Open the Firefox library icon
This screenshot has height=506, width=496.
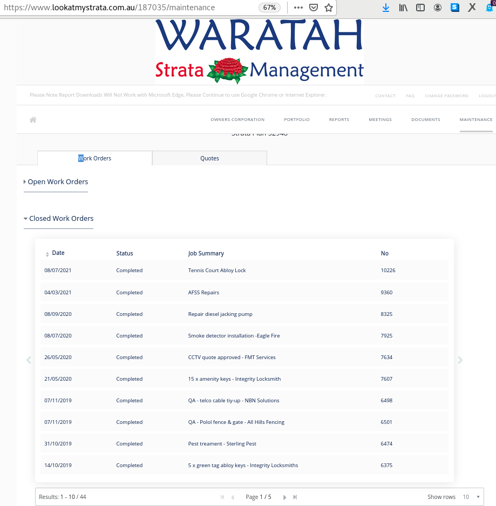tap(403, 8)
